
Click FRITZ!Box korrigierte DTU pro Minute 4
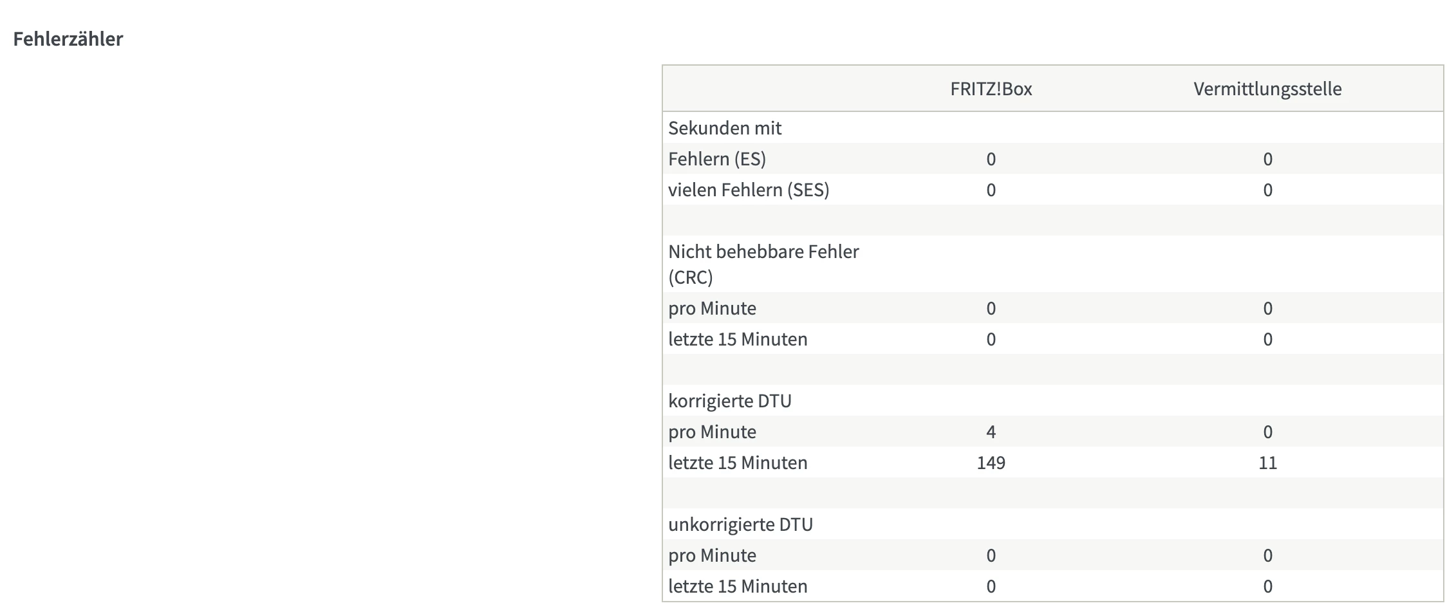[x=991, y=432]
